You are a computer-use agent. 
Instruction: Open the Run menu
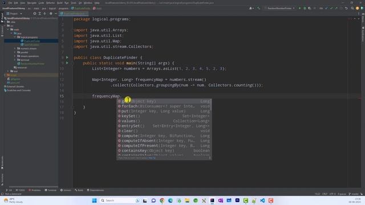coord(67,3)
